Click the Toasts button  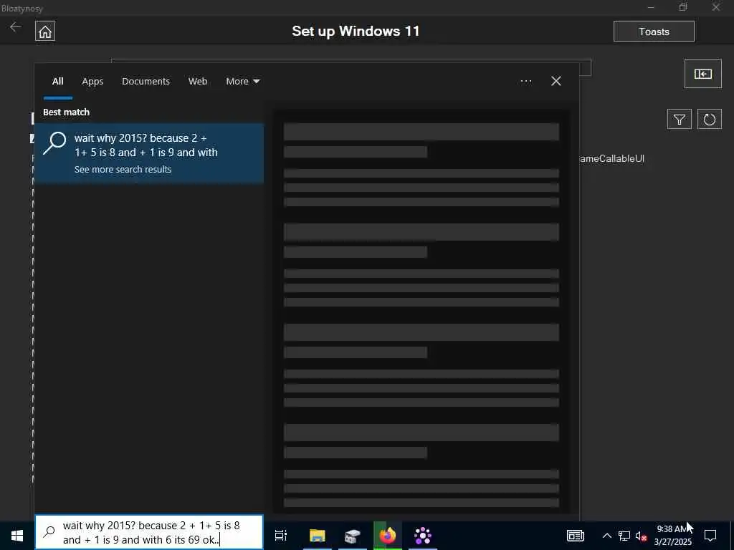(654, 32)
